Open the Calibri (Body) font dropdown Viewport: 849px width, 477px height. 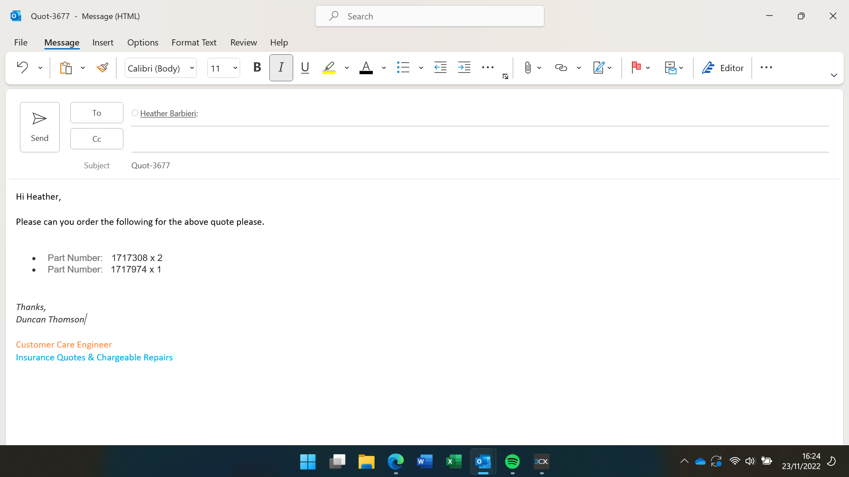pos(192,68)
